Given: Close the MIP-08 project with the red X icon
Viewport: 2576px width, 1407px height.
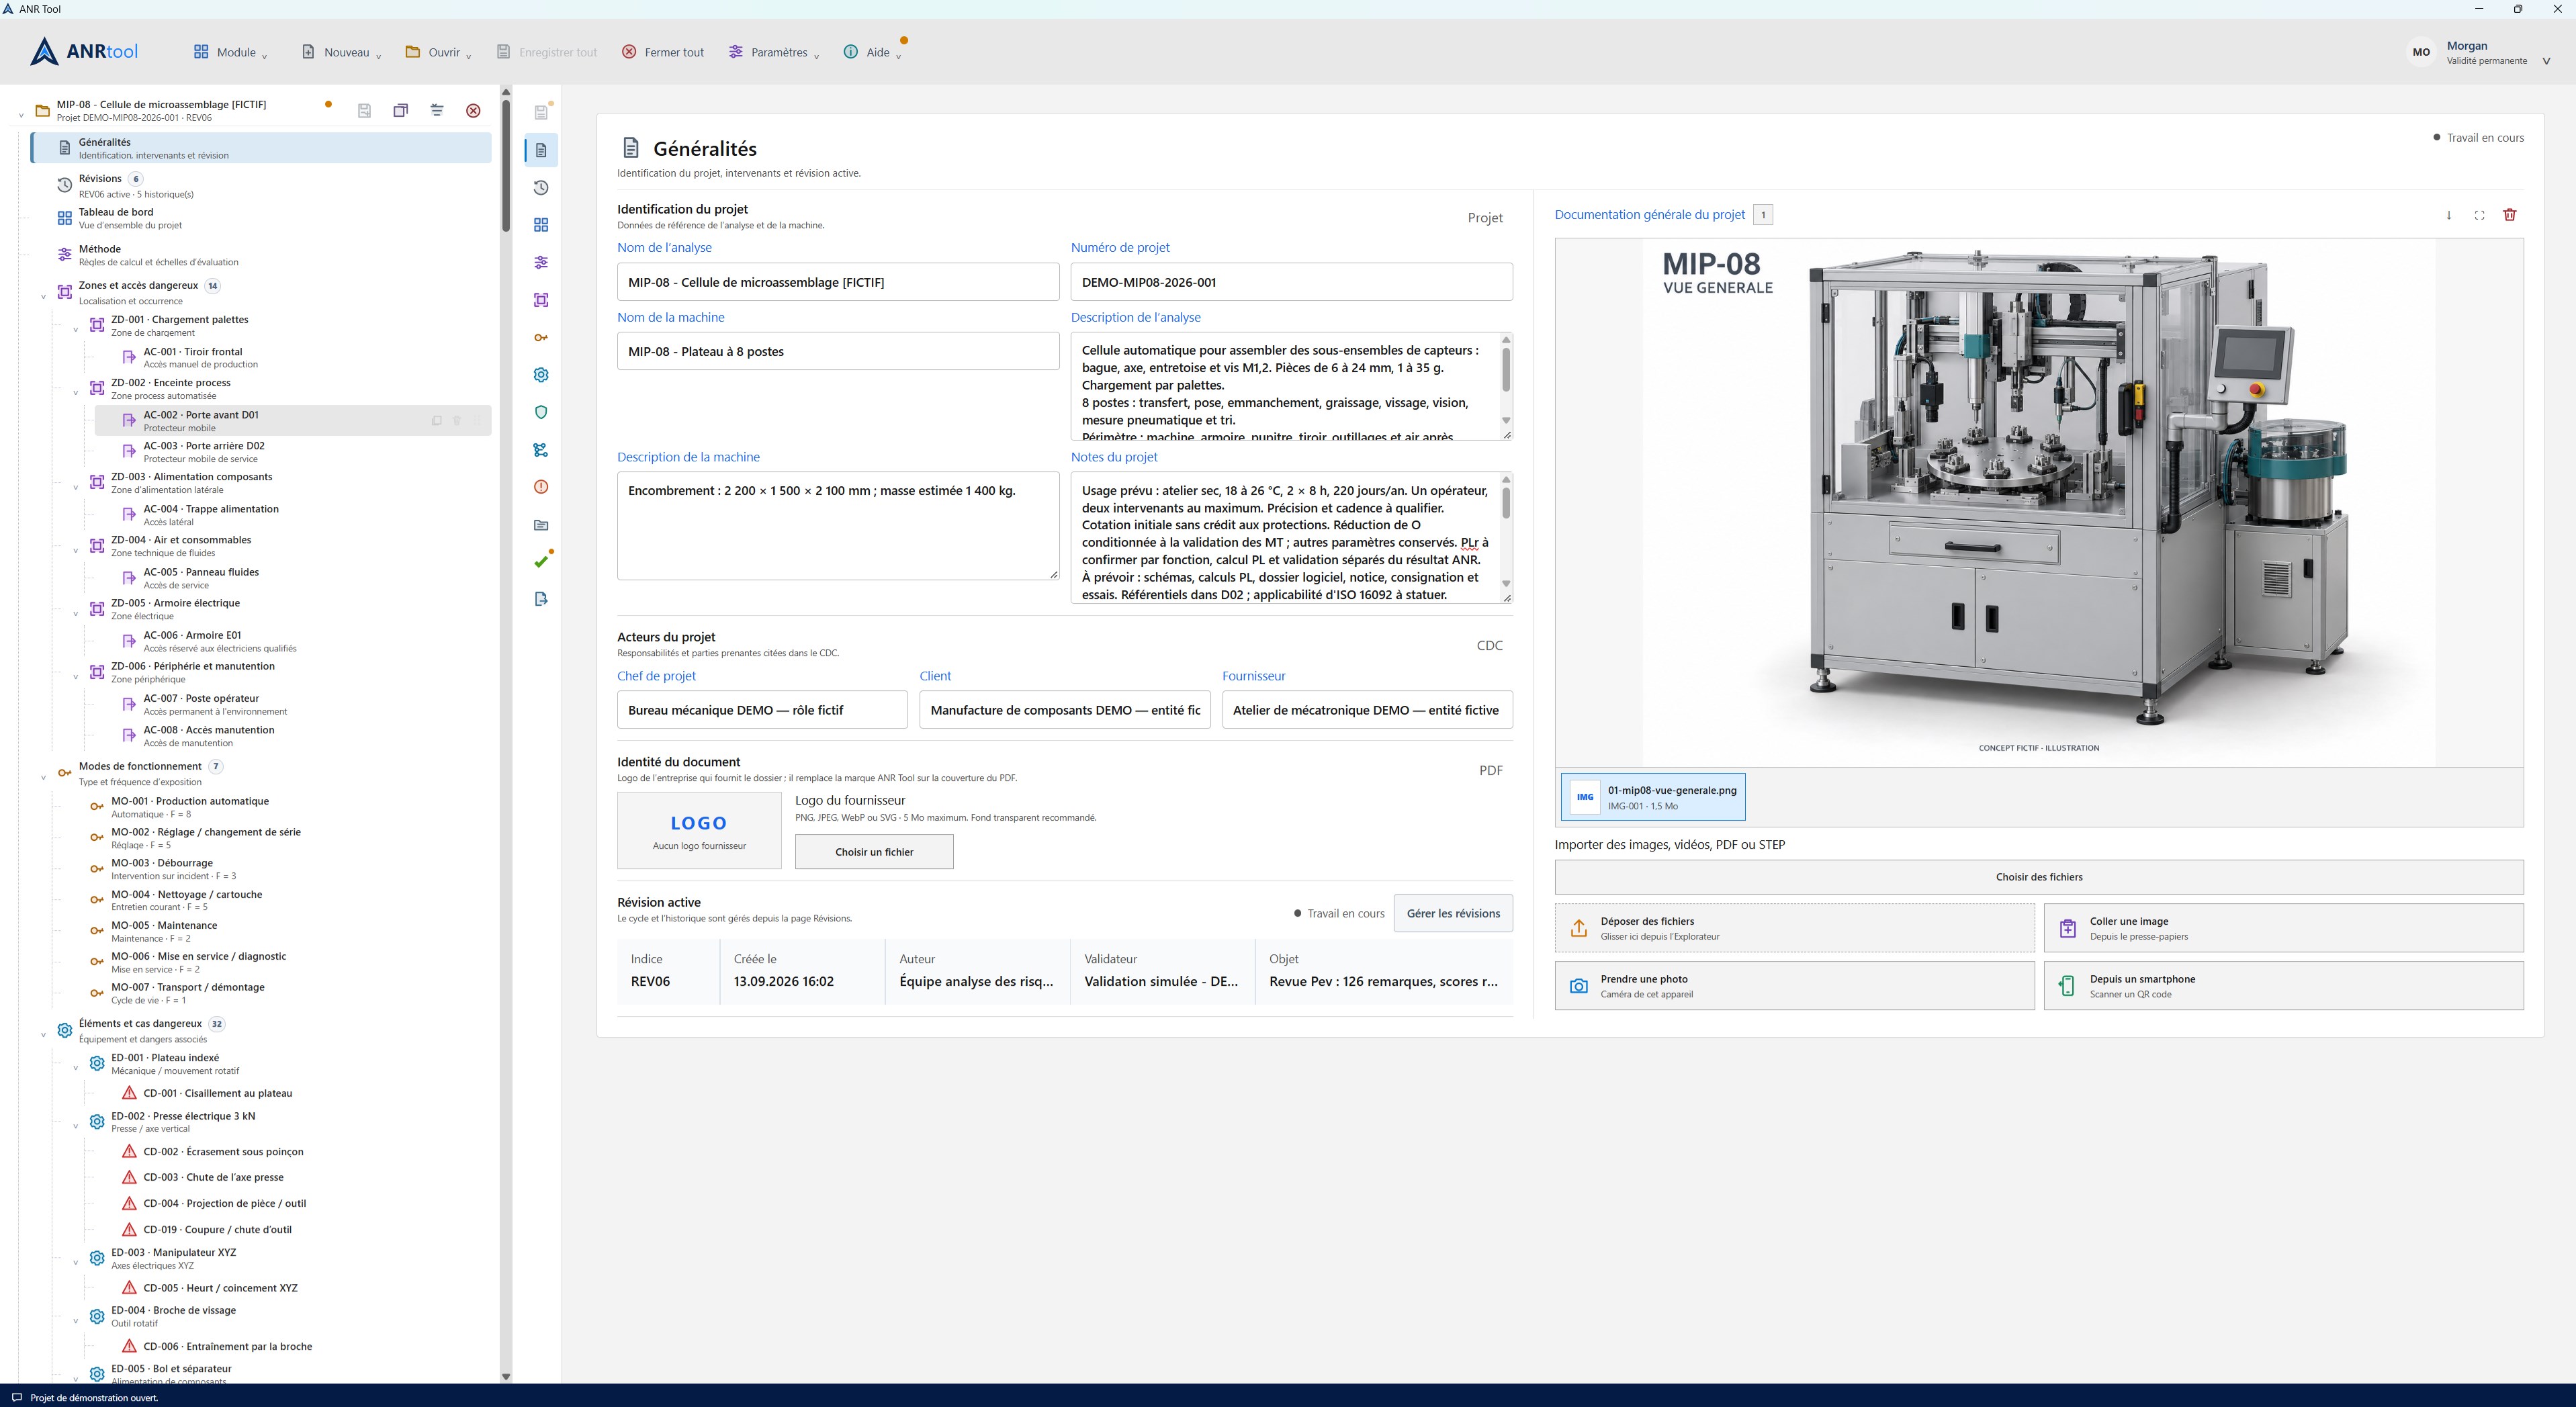Looking at the screenshot, I should point(474,111).
